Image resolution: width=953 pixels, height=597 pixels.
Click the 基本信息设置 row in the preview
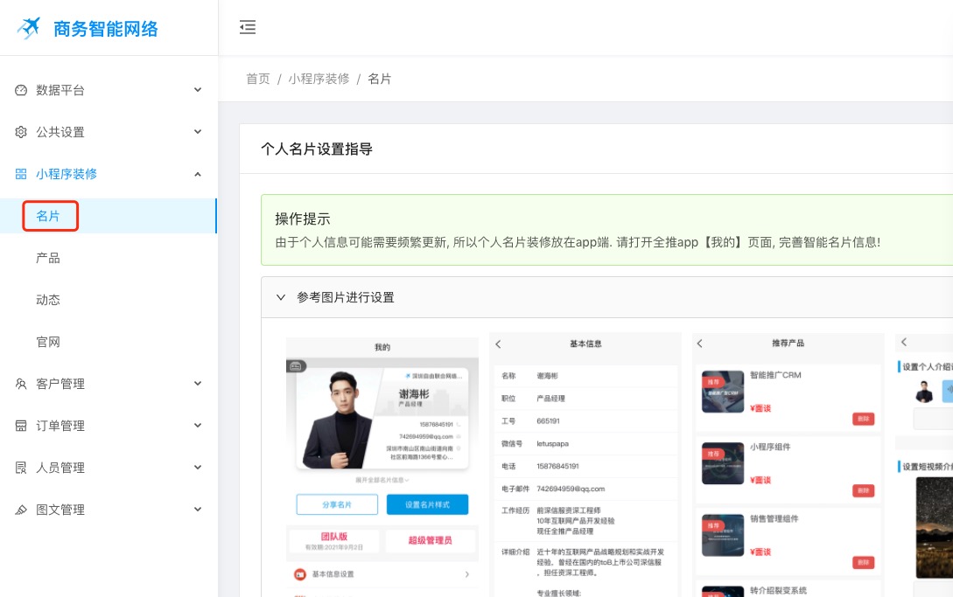(382, 574)
